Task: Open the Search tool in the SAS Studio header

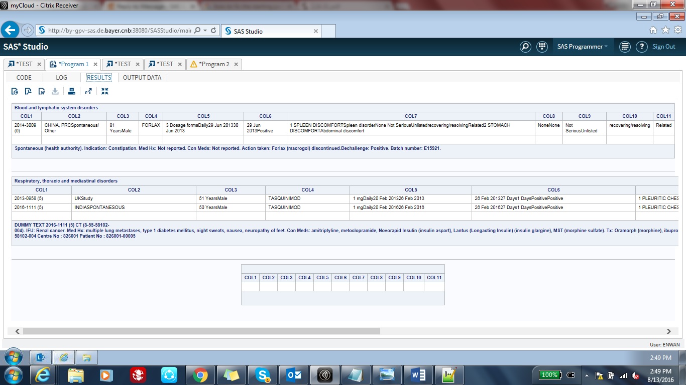Action: pyautogui.click(x=525, y=47)
